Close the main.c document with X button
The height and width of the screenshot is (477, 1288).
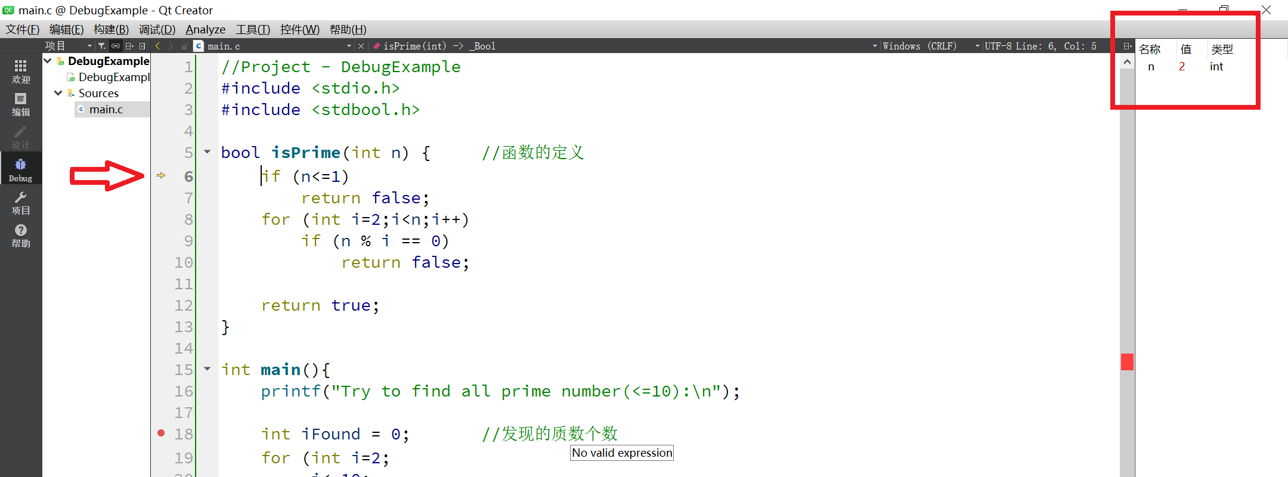361,46
